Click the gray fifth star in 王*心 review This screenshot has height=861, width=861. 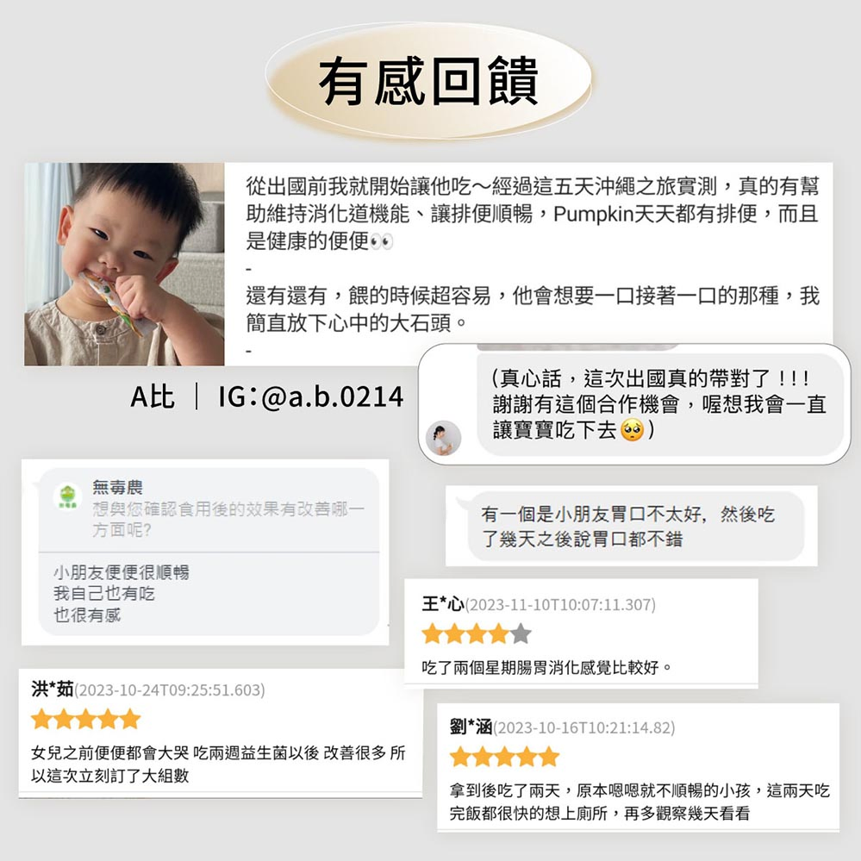tap(521, 633)
